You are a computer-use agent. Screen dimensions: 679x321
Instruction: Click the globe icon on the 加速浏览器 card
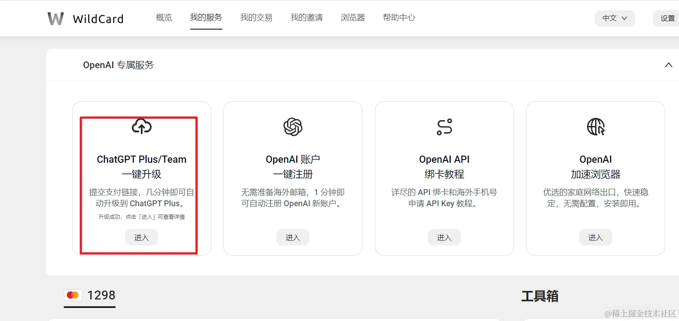596,126
